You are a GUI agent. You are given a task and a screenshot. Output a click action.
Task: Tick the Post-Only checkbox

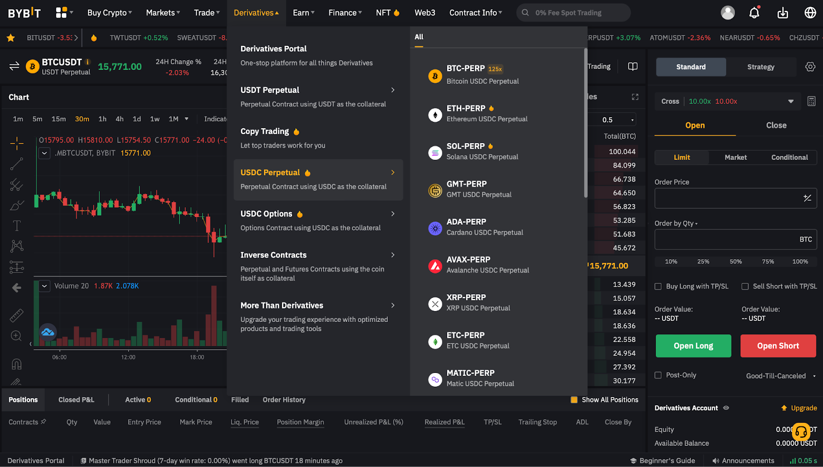click(x=658, y=375)
